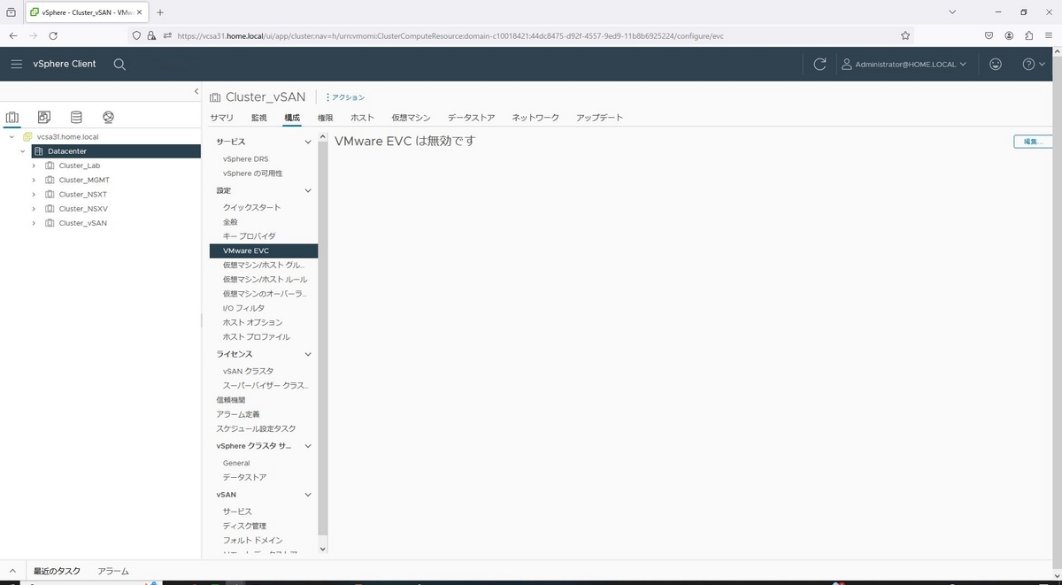Collapse the ライセンス section
The width and height of the screenshot is (1062, 585).
pyautogui.click(x=308, y=354)
